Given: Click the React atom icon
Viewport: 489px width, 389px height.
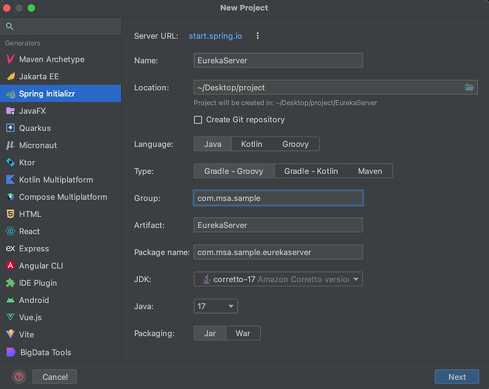Looking at the screenshot, I should (x=10, y=231).
